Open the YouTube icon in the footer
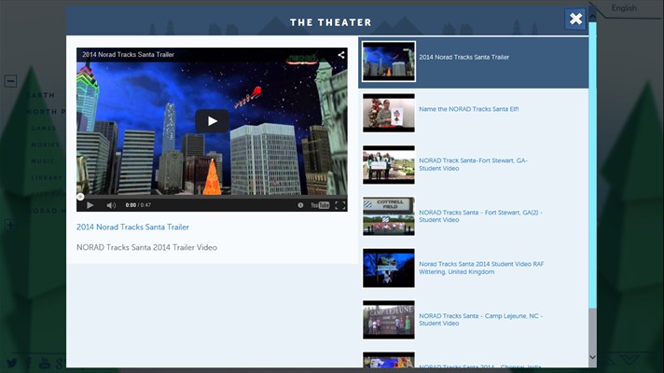 pyautogui.click(x=45, y=363)
